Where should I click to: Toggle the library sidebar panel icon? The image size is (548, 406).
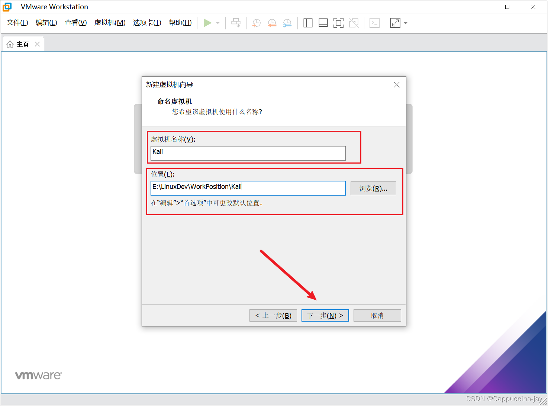pos(308,23)
